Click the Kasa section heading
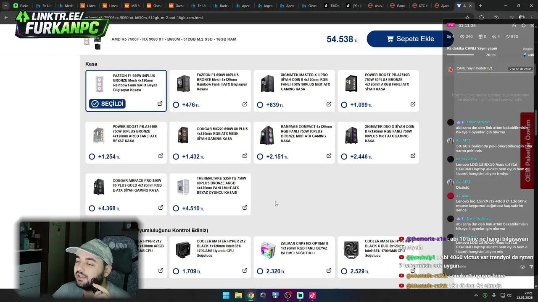Screen dimensions: 538x302 click(91, 64)
